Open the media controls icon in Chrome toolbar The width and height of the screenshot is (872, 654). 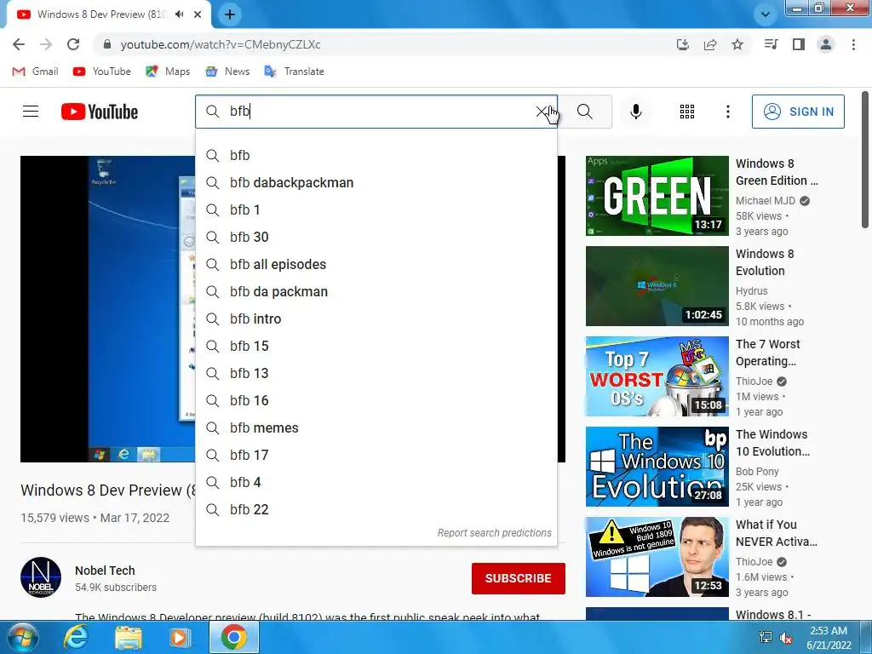pyautogui.click(x=771, y=44)
